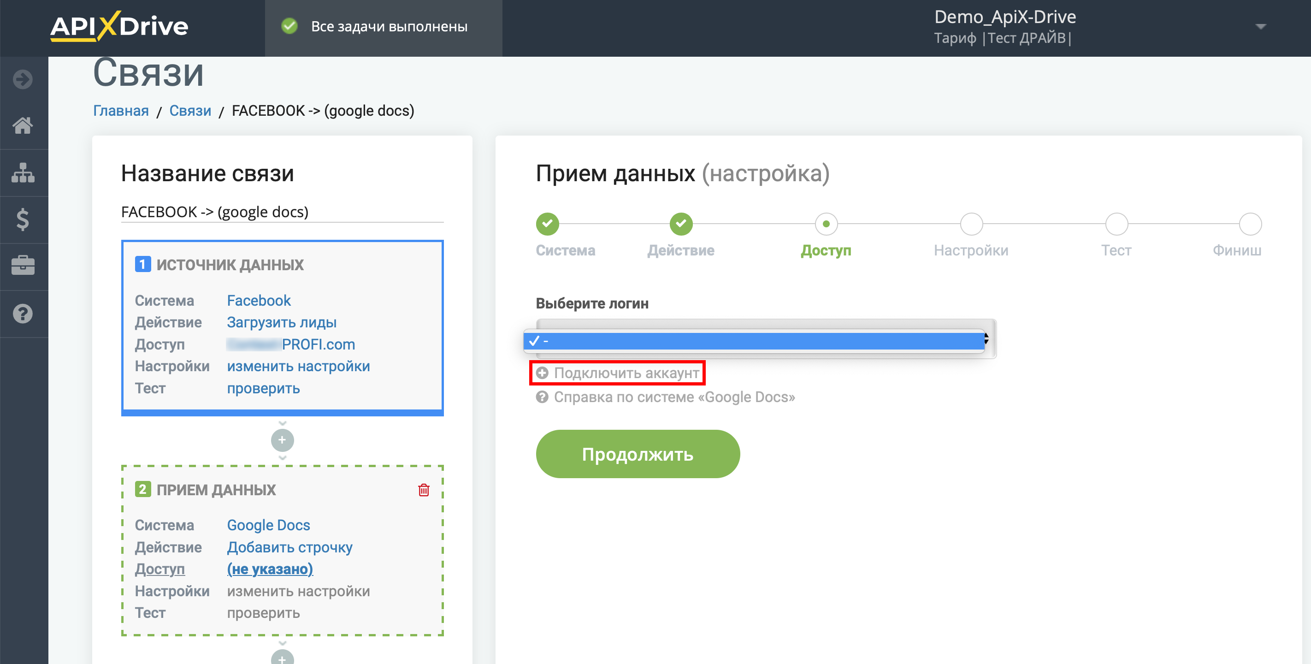
Task: Select the '-' option in the login list
Action: (754, 341)
